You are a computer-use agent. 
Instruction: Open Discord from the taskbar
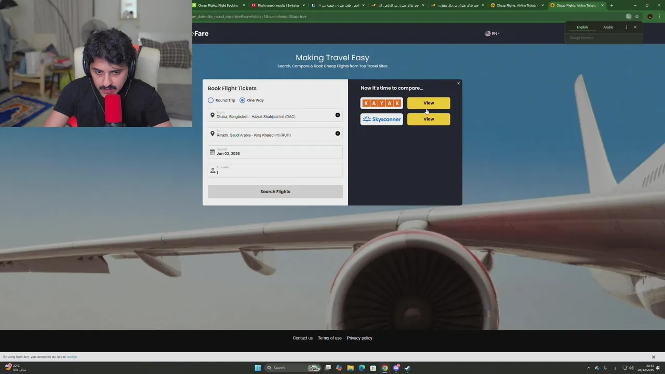pos(396,368)
